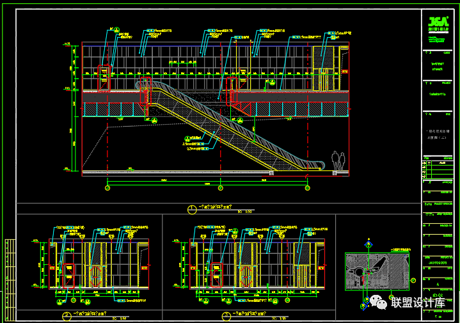
Task: Select the green circle marker right of key plan
Action: coord(413,280)
